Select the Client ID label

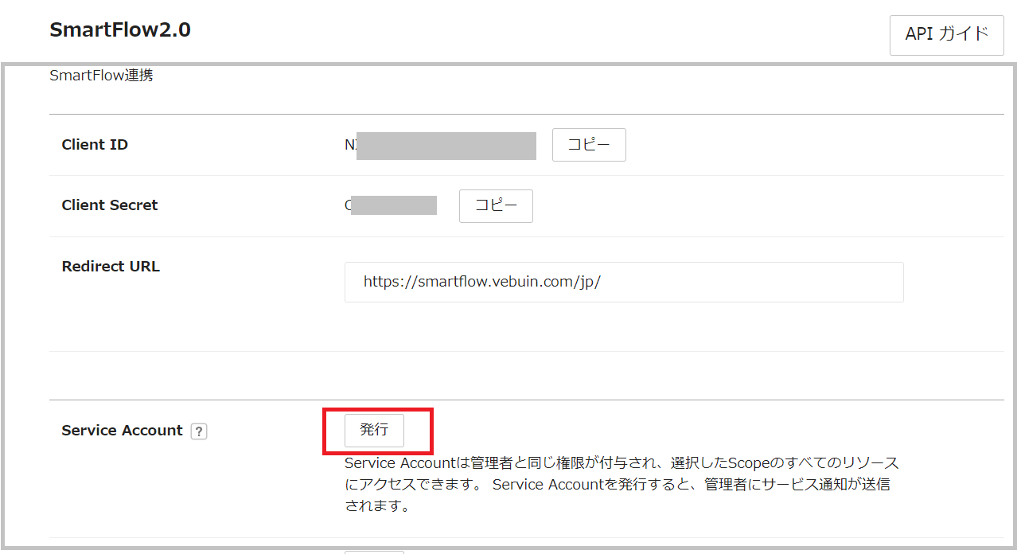pos(95,145)
